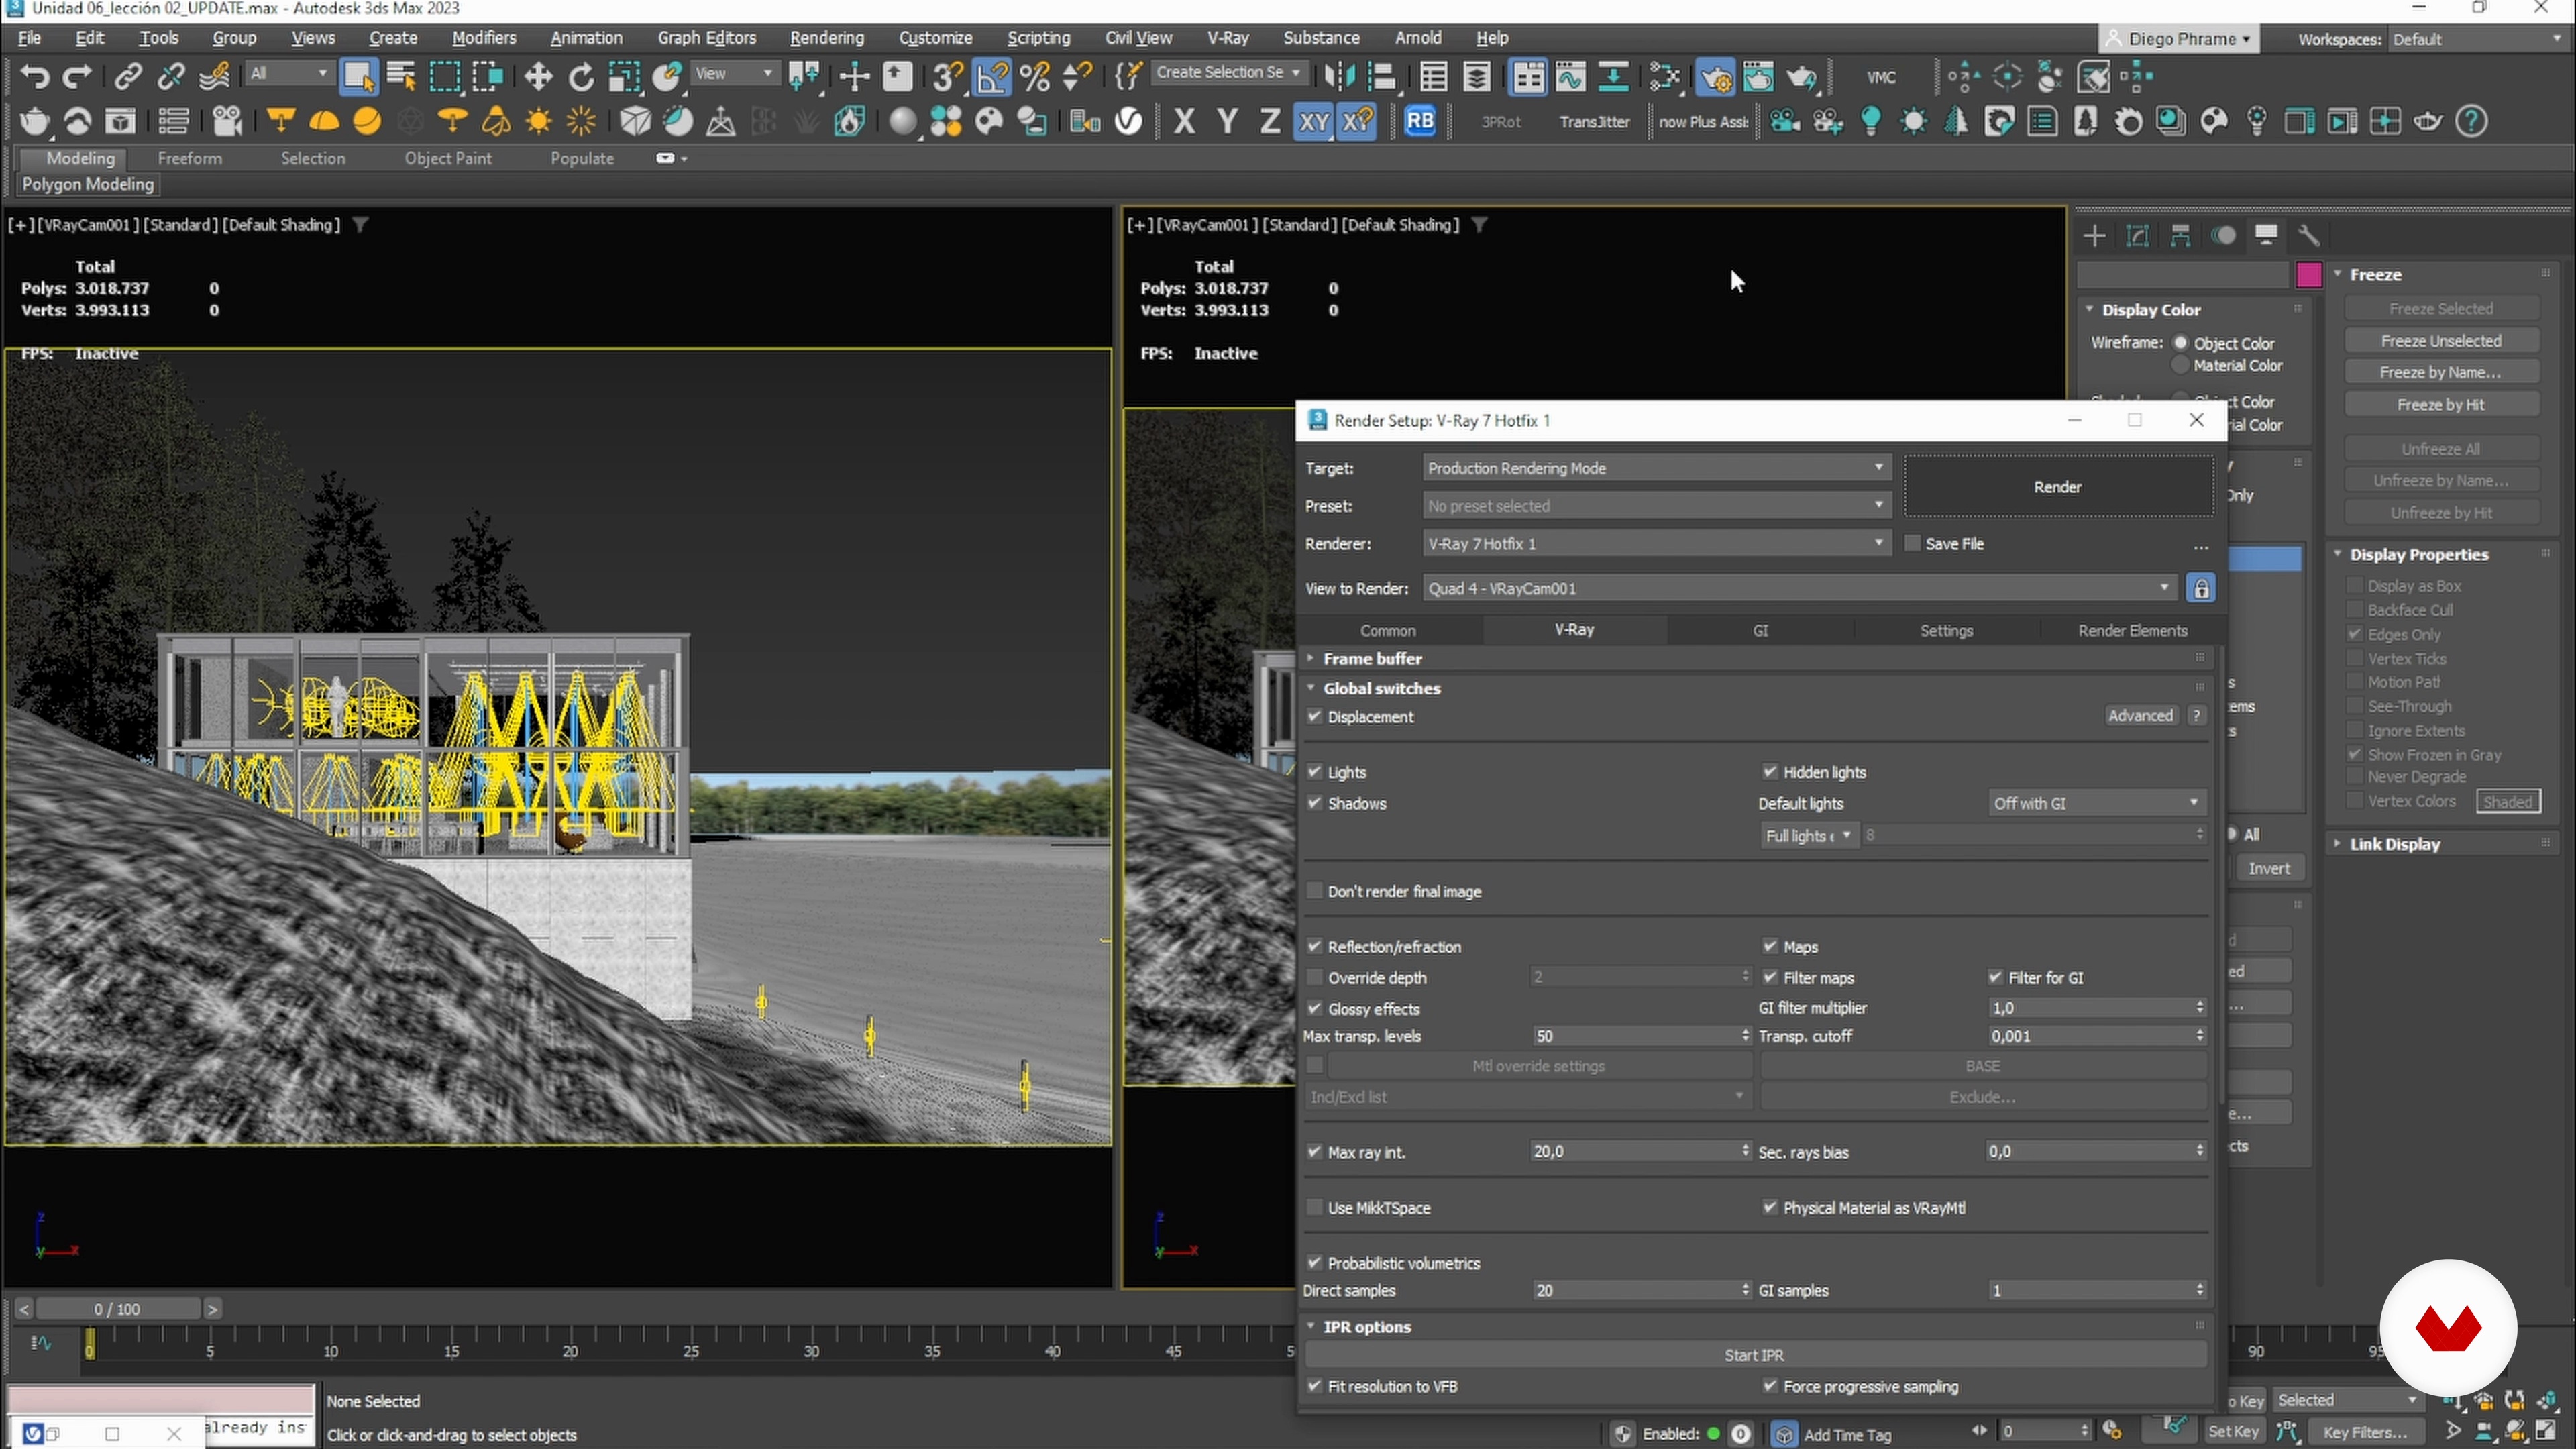
Task: Open the Create panel plus icon
Action: 2094,235
